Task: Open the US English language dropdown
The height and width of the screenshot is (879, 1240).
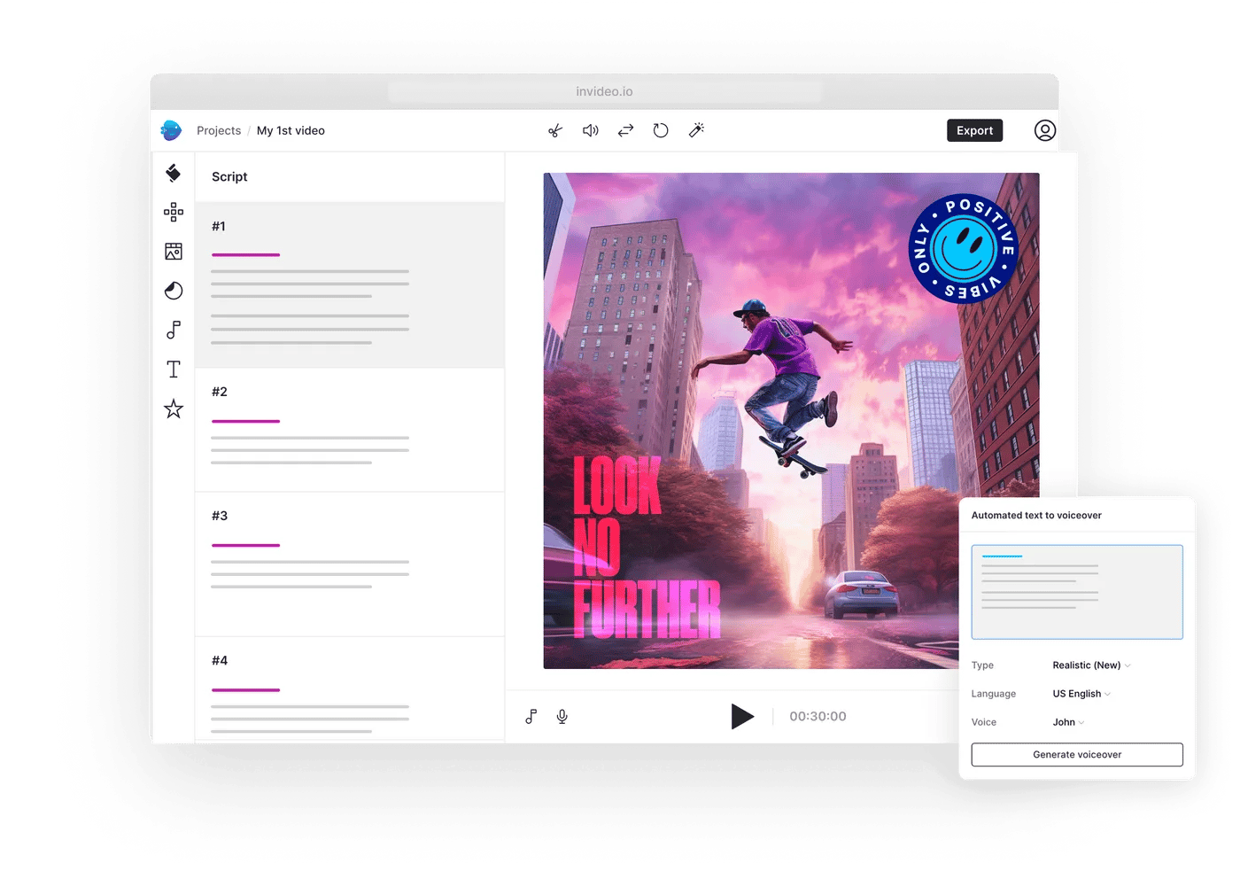Action: pos(1081,694)
